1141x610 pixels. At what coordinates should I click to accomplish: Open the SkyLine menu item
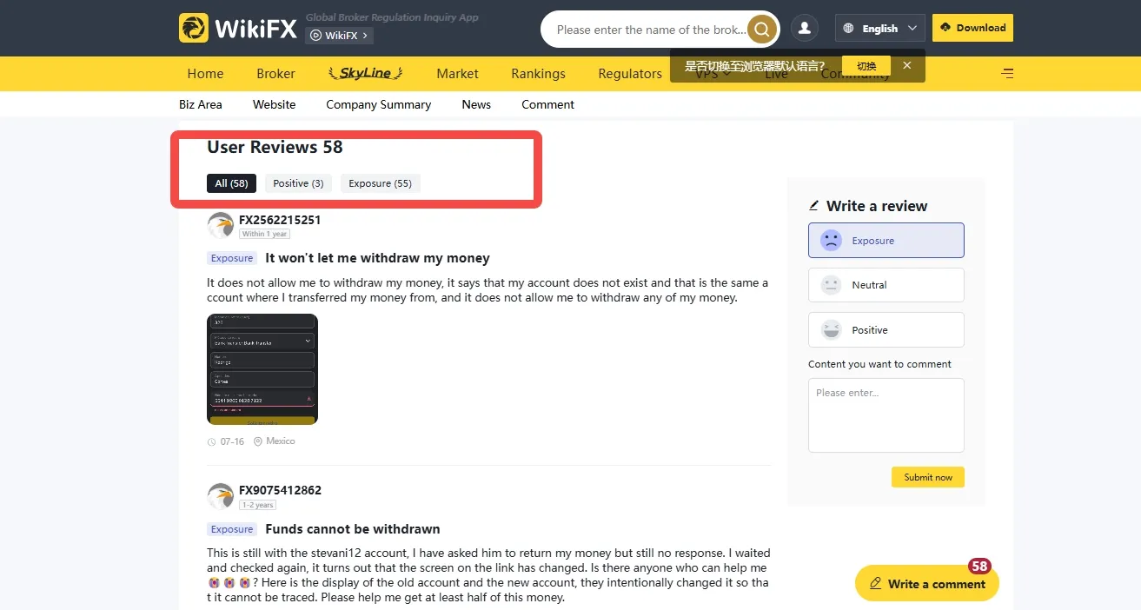pos(365,73)
